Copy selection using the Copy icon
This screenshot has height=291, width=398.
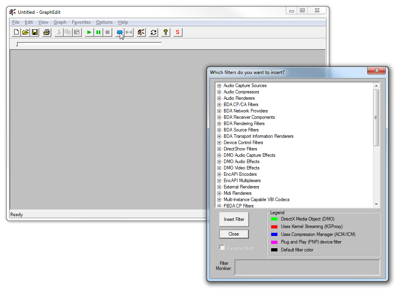pos(68,32)
